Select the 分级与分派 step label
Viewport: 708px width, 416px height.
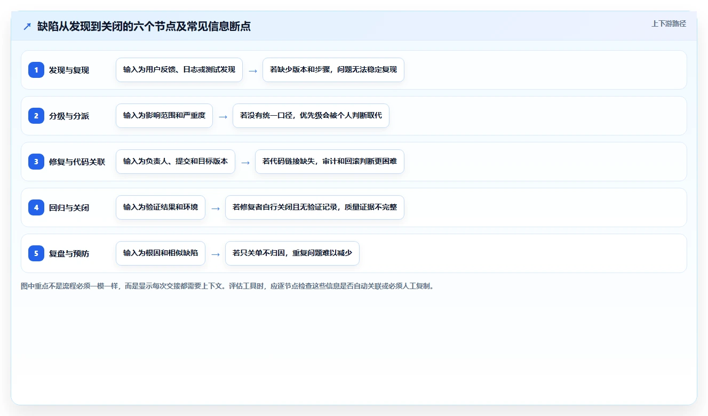point(69,116)
